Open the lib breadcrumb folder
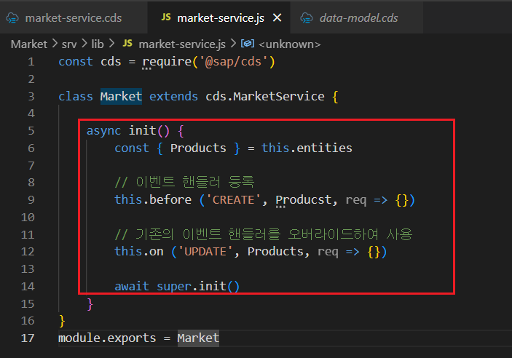Image resolution: width=512 pixels, height=358 pixels. 98,44
